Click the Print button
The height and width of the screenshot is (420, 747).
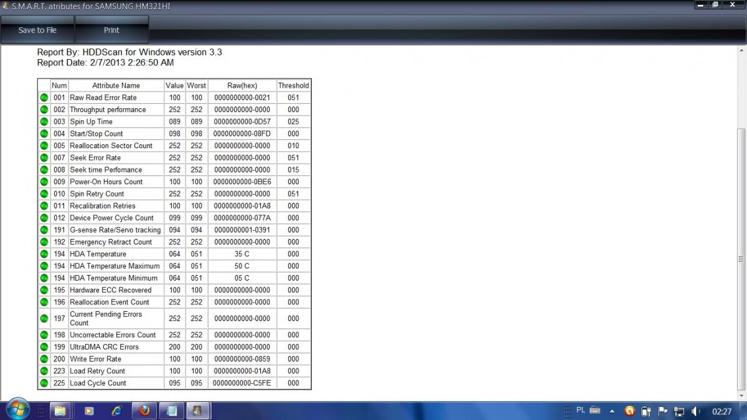(x=111, y=30)
